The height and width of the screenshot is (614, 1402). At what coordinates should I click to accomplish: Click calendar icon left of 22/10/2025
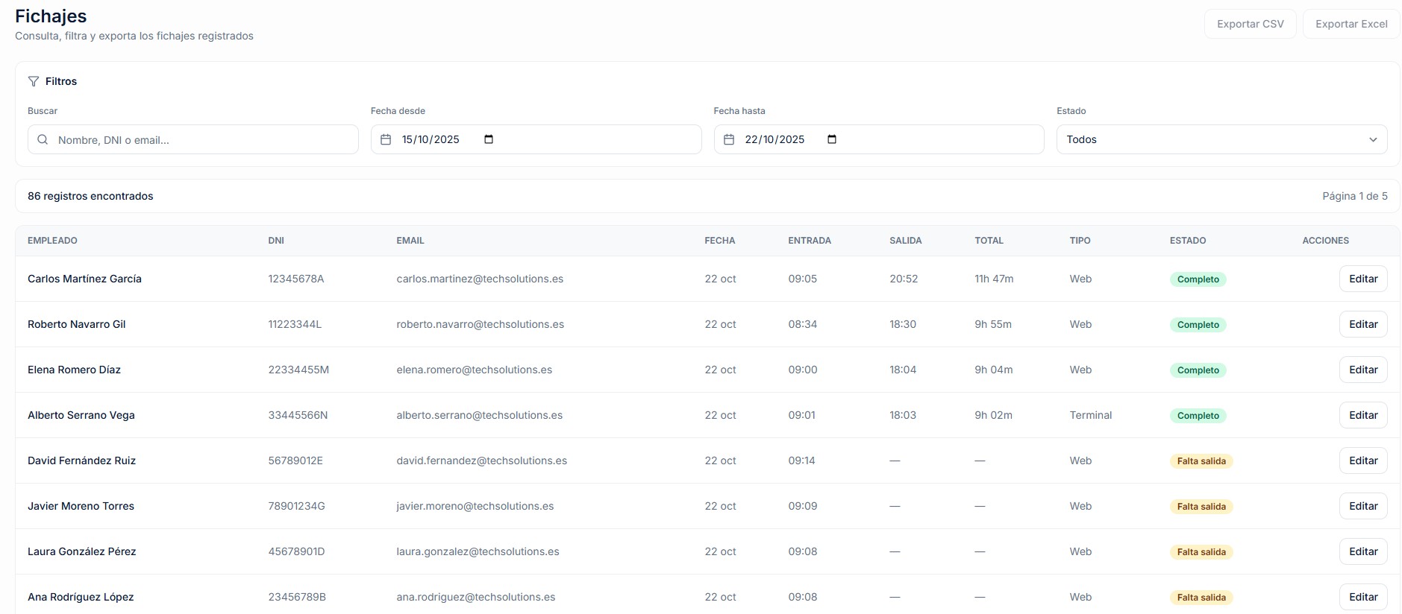(729, 139)
